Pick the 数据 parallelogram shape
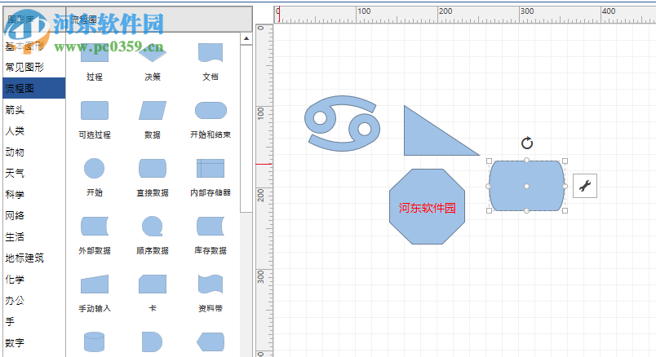The width and height of the screenshot is (656, 357). coord(153,110)
